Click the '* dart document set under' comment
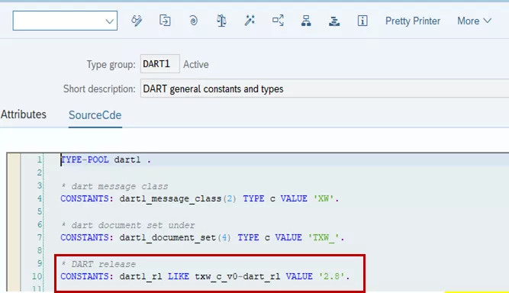The image size is (509, 293). [127, 225]
